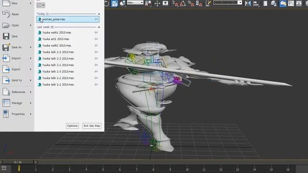Image resolution: width=308 pixels, height=173 pixels.
Task: Toggle Percent Snap on toolbar
Action: click(x=191, y=3)
